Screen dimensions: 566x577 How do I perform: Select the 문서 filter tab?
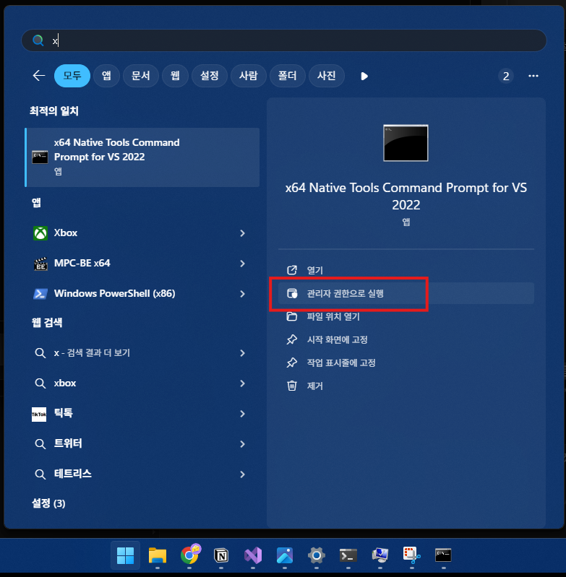[141, 76]
